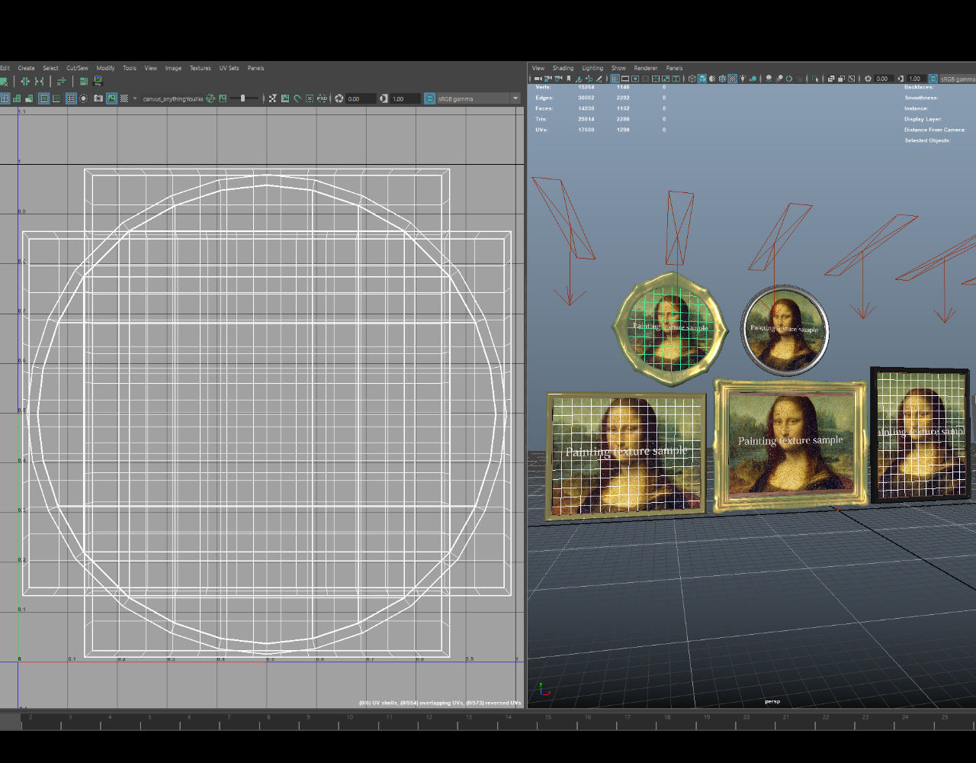Click the gamma 1.00 field in UV Editor
The width and height of the screenshot is (976, 763).
(x=406, y=98)
